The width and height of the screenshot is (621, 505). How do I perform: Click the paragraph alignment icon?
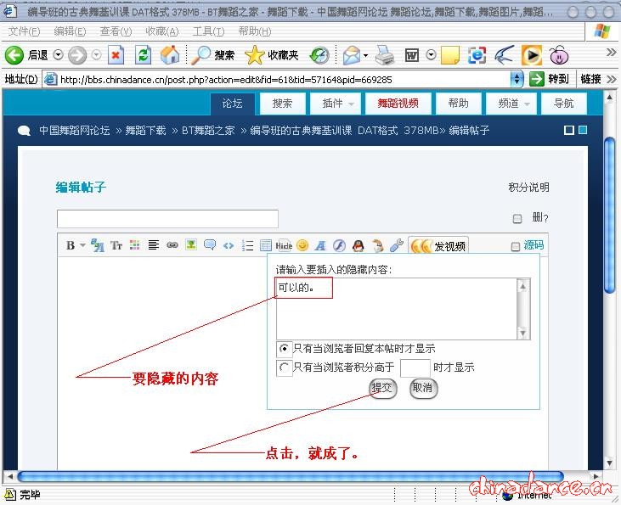[x=154, y=245]
